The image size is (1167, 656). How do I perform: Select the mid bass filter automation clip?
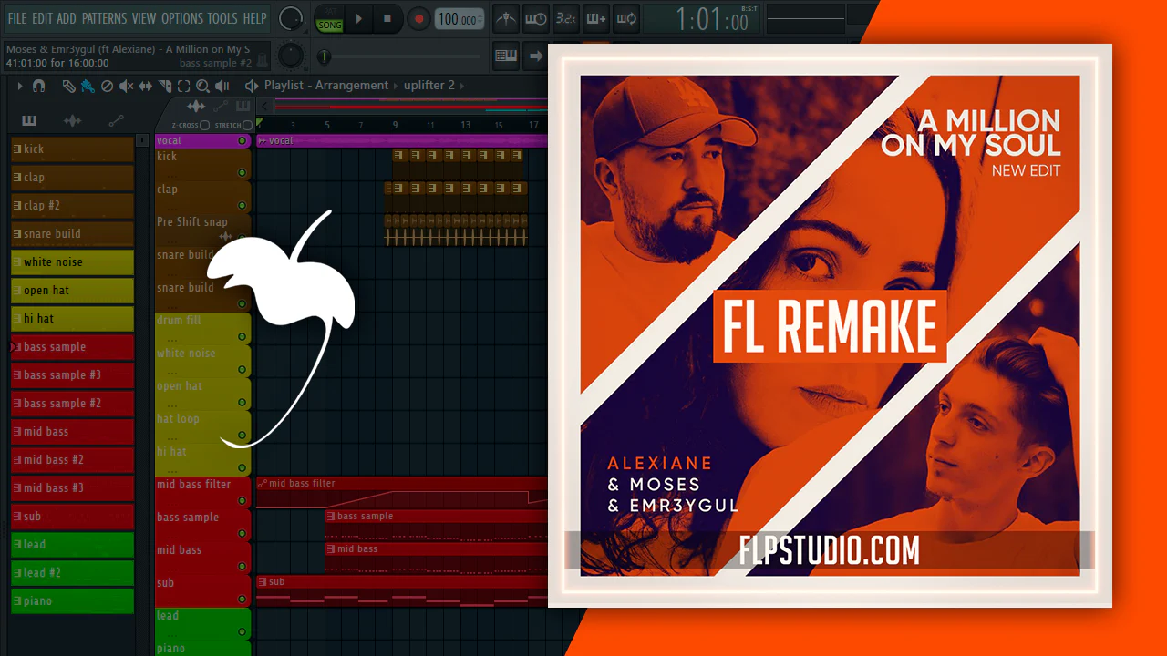point(402,492)
